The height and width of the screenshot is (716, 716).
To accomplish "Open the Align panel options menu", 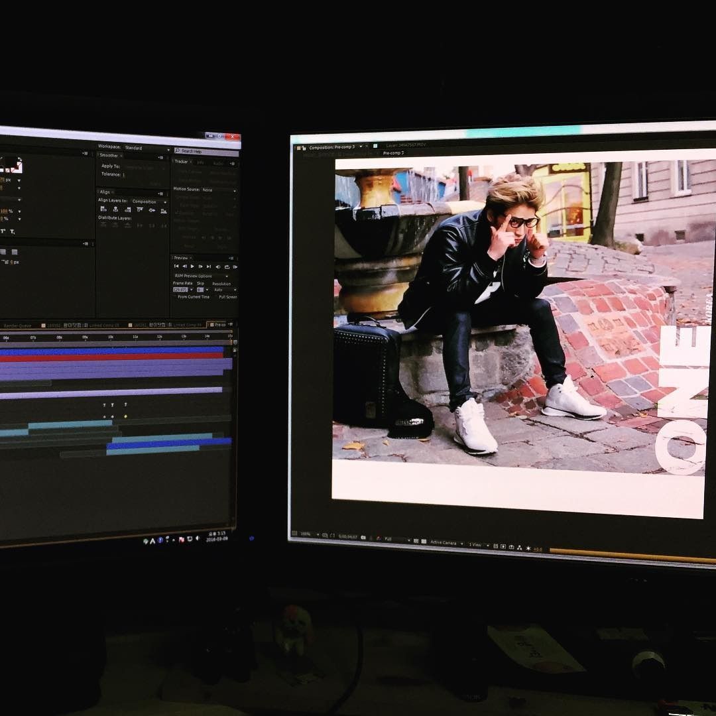I will (160, 194).
